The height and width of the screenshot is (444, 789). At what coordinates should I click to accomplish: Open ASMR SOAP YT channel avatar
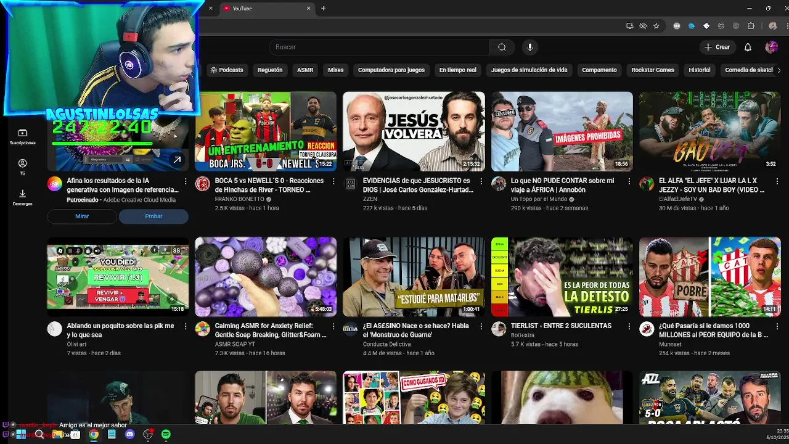point(202,329)
